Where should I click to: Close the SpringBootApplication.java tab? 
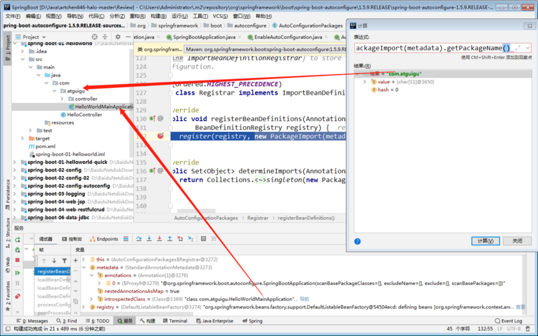(x=240, y=37)
